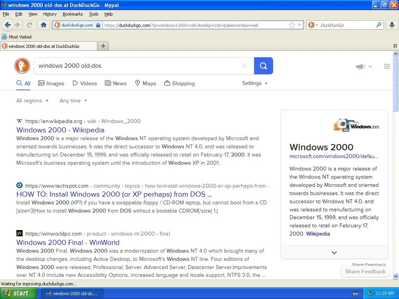Switch to the Maps tab
The image size is (399, 299).
click(x=146, y=83)
